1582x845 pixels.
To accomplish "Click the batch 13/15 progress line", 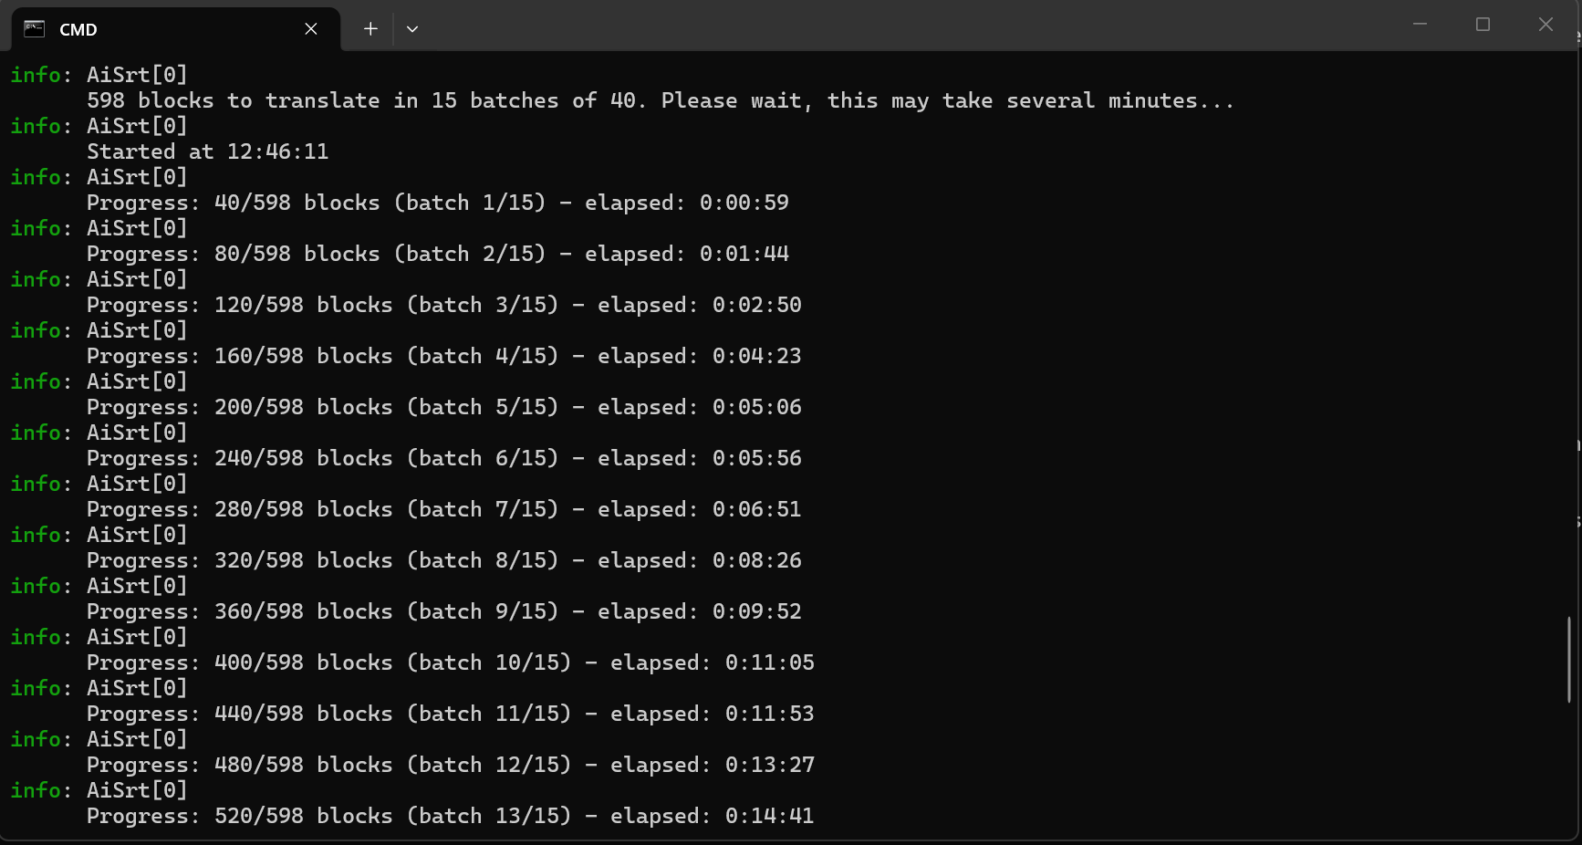I will point(450,816).
